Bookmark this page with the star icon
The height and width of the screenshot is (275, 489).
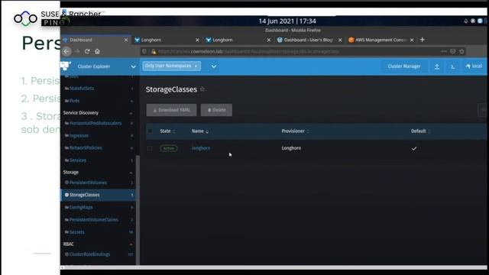point(461,51)
